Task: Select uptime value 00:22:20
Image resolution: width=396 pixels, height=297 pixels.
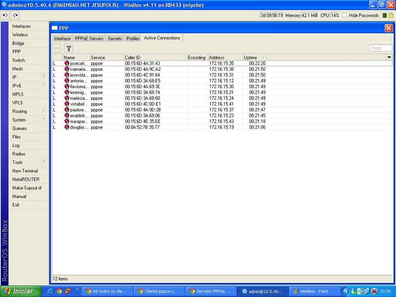Action: click(257, 63)
